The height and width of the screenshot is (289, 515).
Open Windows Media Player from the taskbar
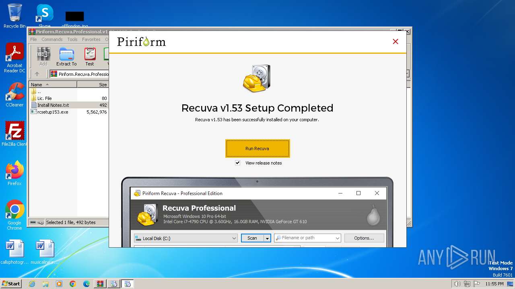59,284
